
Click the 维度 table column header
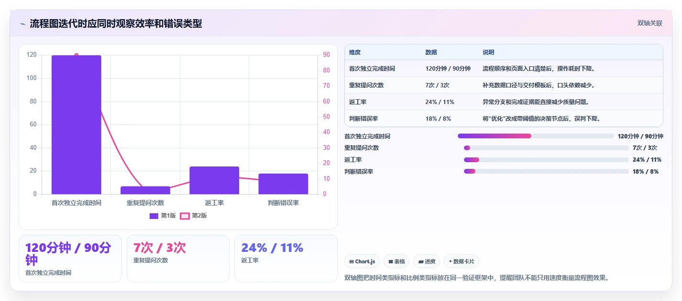pos(355,52)
